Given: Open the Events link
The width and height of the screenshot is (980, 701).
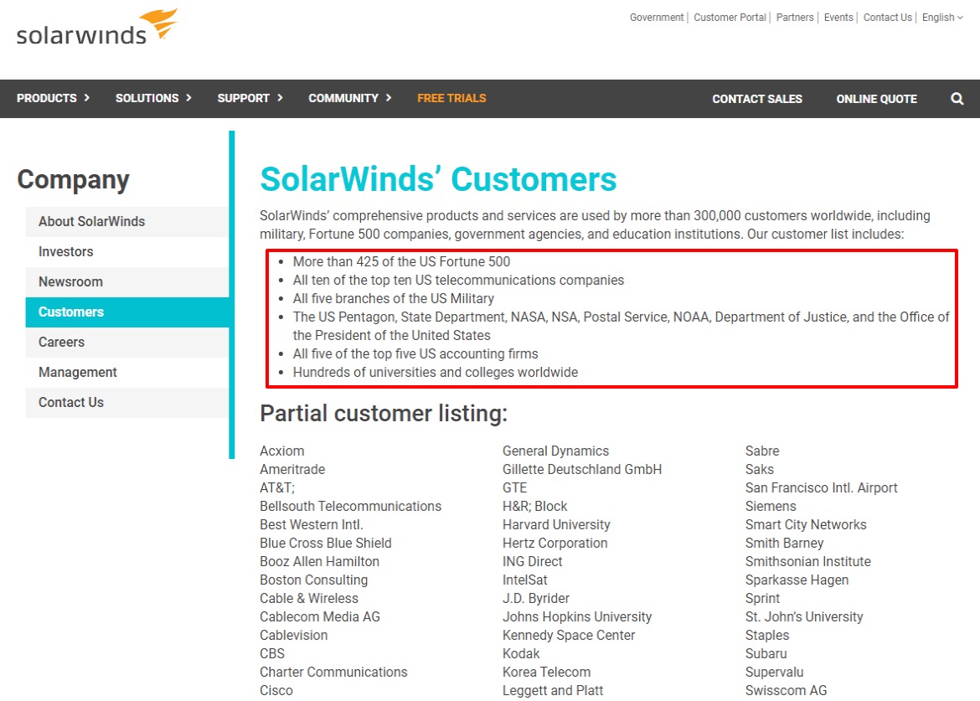Looking at the screenshot, I should [x=838, y=18].
